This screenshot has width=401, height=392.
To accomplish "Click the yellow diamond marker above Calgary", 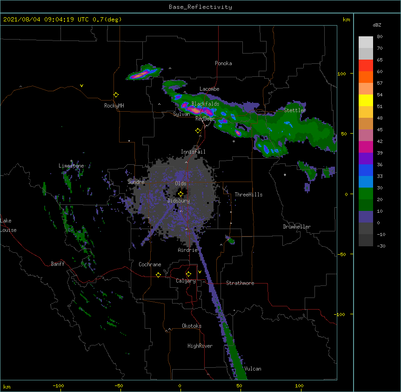I will [188, 274].
